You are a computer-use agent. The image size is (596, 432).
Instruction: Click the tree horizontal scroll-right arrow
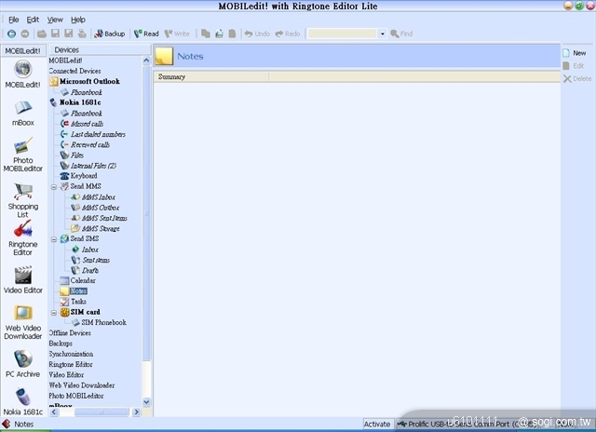[136, 412]
